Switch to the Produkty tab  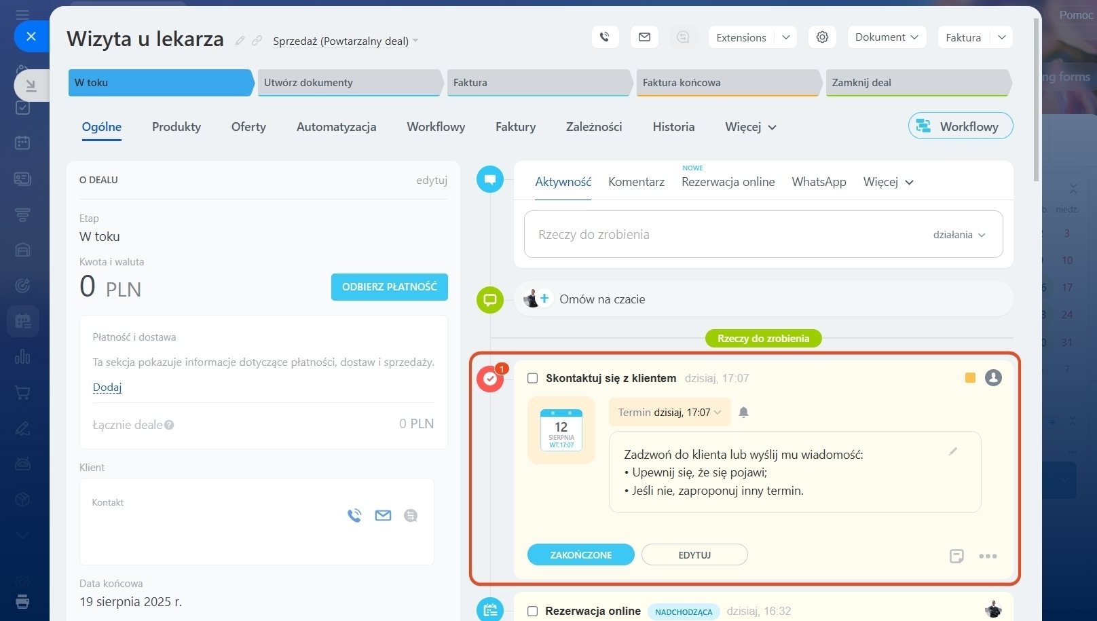176,127
